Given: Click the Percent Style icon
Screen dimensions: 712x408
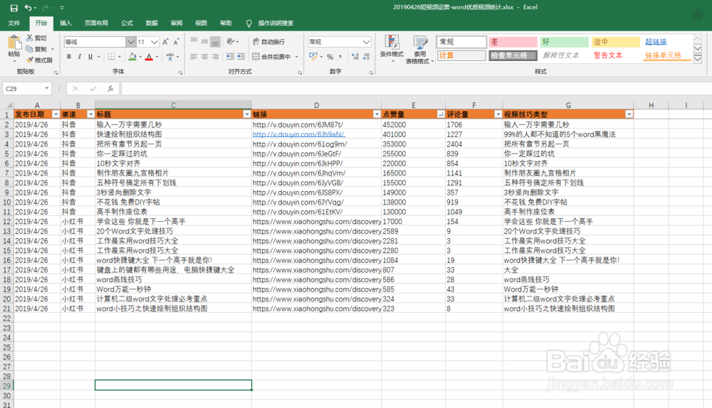Looking at the screenshot, I should 330,57.
